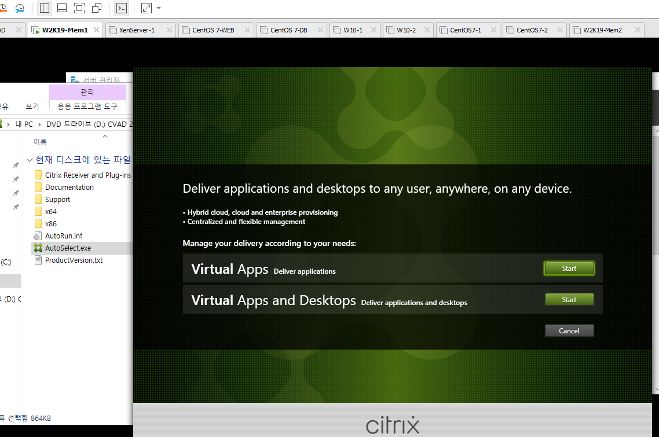This screenshot has height=437, width=659.
Task: Toggle the thumbnail bar view icon
Action: click(x=62, y=8)
